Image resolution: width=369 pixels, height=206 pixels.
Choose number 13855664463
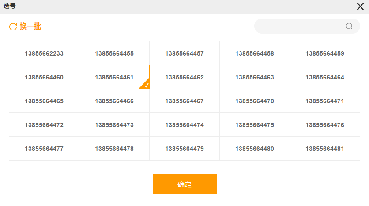tap(255, 77)
